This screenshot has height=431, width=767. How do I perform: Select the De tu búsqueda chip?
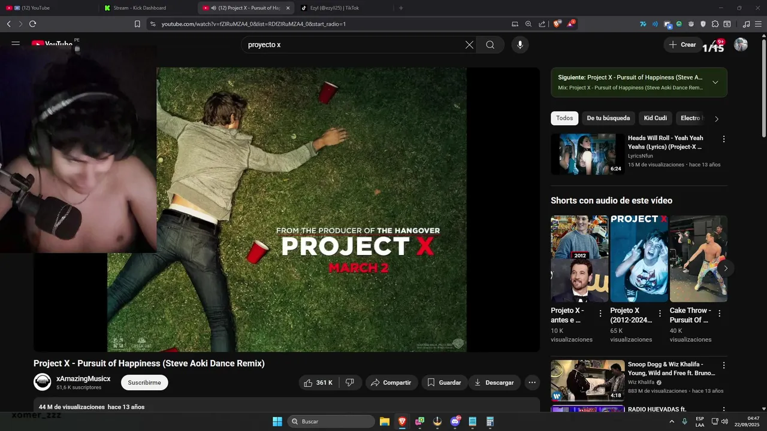tap(608, 118)
